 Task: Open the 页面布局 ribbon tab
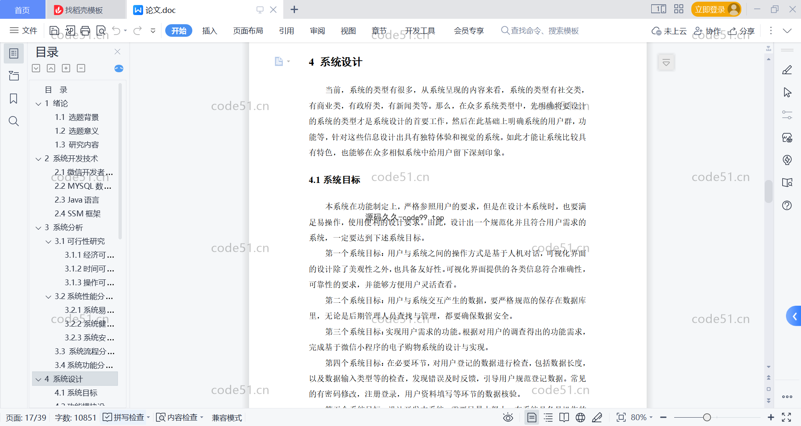pos(248,30)
